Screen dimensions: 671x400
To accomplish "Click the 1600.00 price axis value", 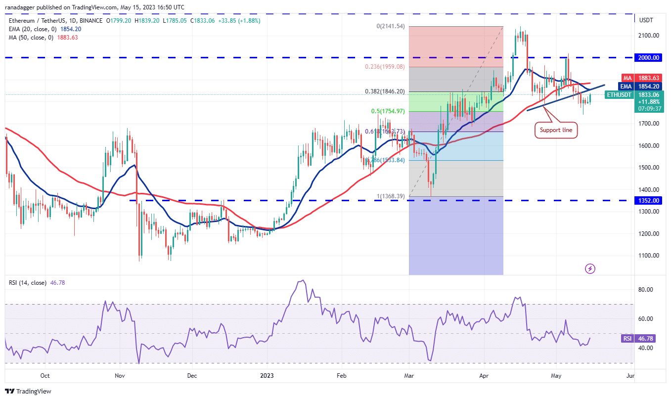I will click(649, 145).
